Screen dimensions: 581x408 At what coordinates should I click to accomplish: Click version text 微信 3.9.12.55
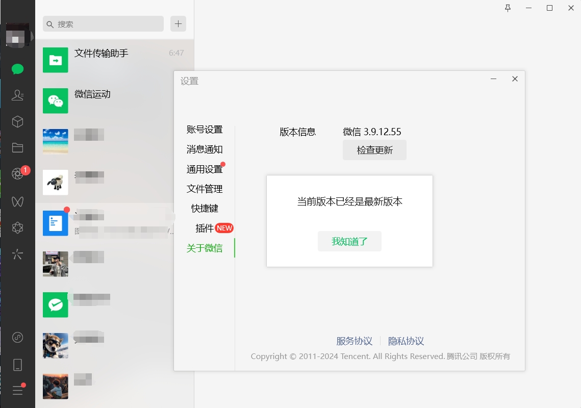pyautogui.click(x=372, y=132)
